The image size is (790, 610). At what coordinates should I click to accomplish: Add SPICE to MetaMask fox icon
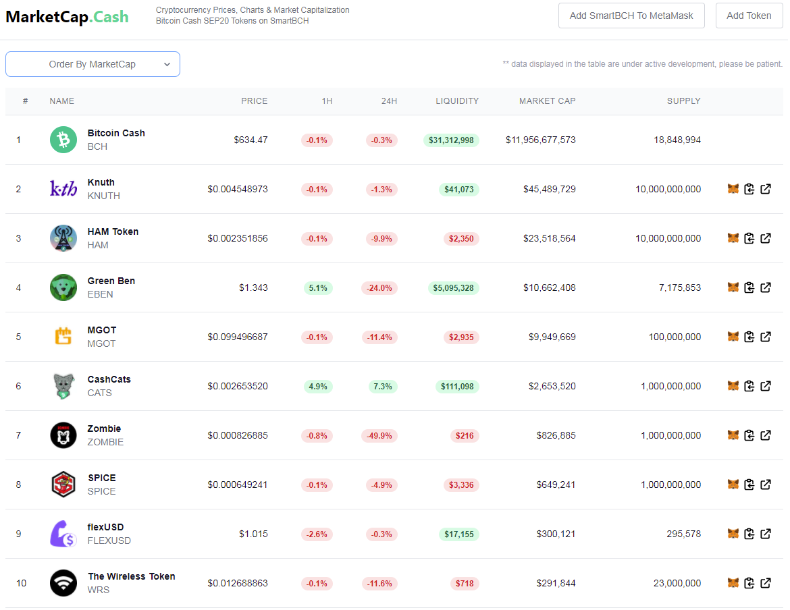(x=733, y=485)
